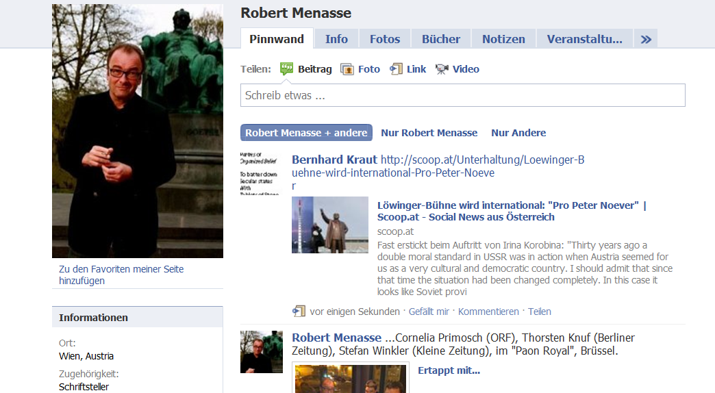The height and width of the screenshot is (393, 715).
Task: Open the Löwinger-Bühne article thumbnail
Action: click(x=330, y=225)
